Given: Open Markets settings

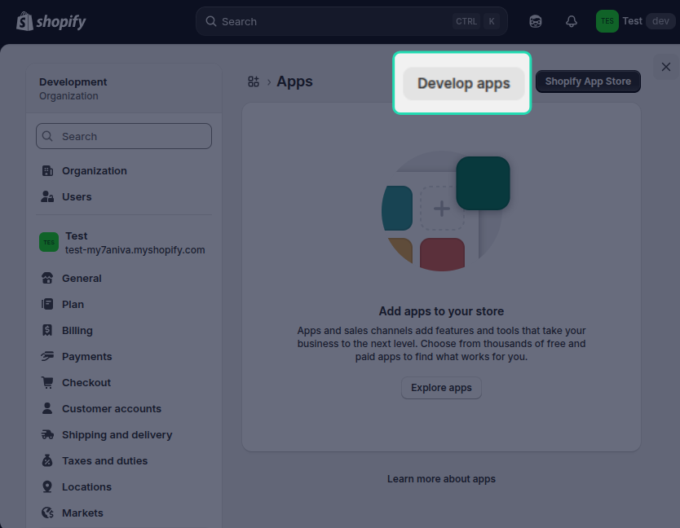Looking at the screenshot, I should (x=124, y=513).
